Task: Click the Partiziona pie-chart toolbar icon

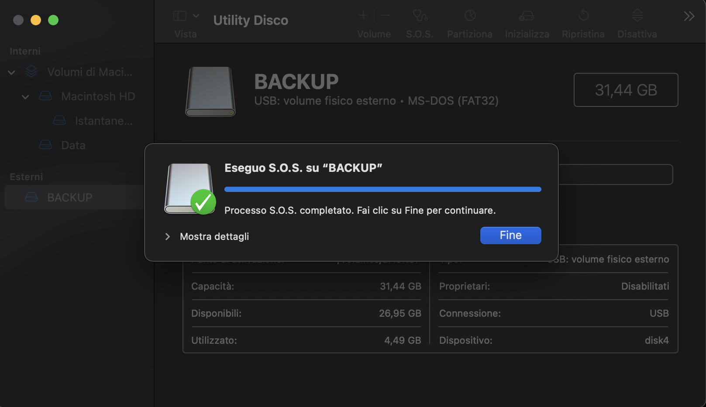Action: click(x=470, y=16)
